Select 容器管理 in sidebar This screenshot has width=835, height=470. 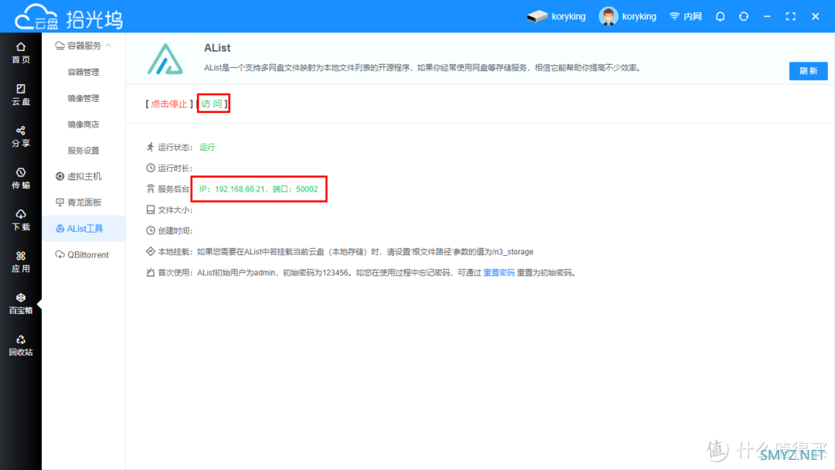(x=83, y=72)
